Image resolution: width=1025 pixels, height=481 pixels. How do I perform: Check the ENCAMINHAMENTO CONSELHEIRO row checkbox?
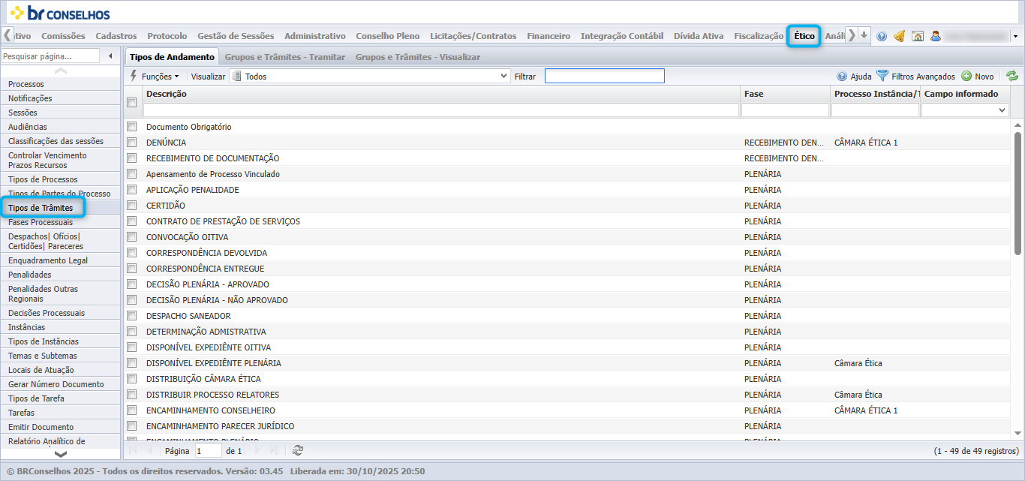(x=131, y=410)
